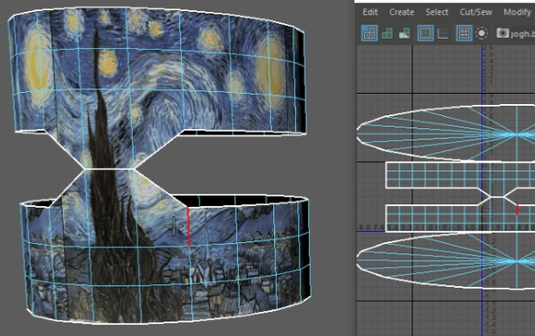Click the dotted circle isolate icon
The height and width of the screenshot is (336, 535).
pos(481,33)
